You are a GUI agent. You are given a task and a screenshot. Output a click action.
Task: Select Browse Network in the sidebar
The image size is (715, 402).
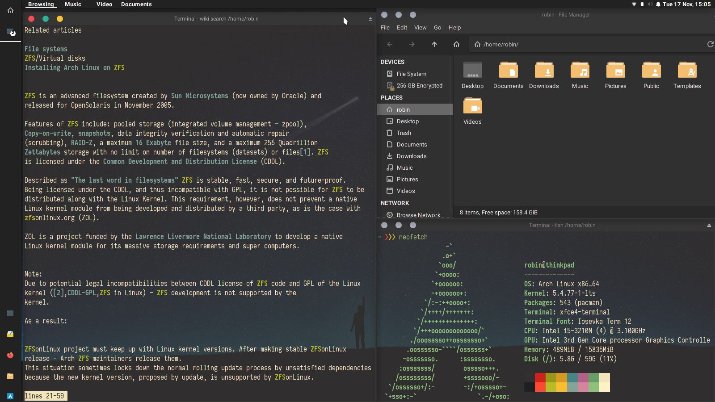(419, 215)
